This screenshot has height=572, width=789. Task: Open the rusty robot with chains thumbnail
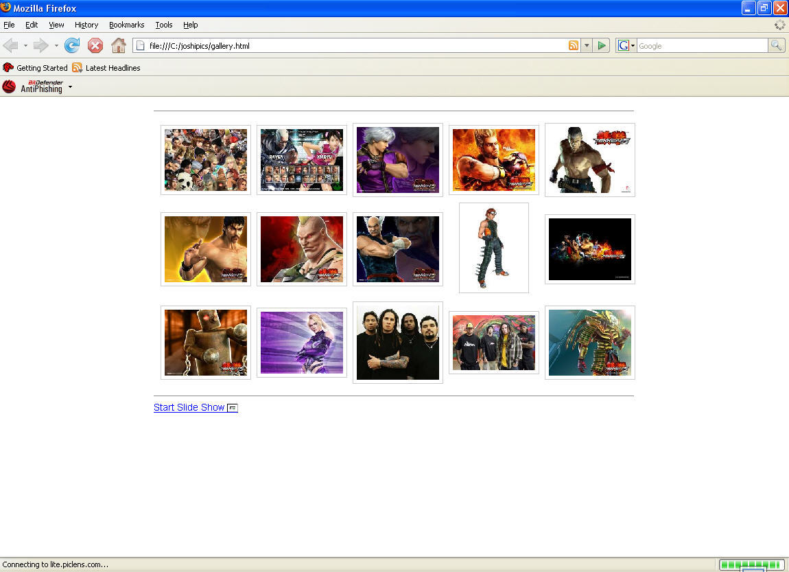206,343
